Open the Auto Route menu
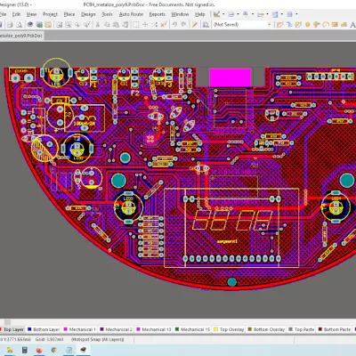Viewport: 356px width, 356px height. (x=131, y=14)
